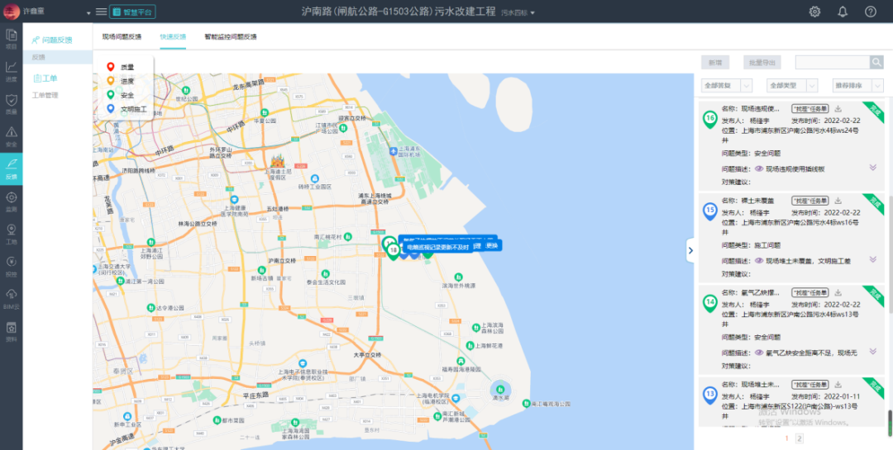Click the 批量导出 button
This screenshot has height=450, width=893.
pos(762,63)
